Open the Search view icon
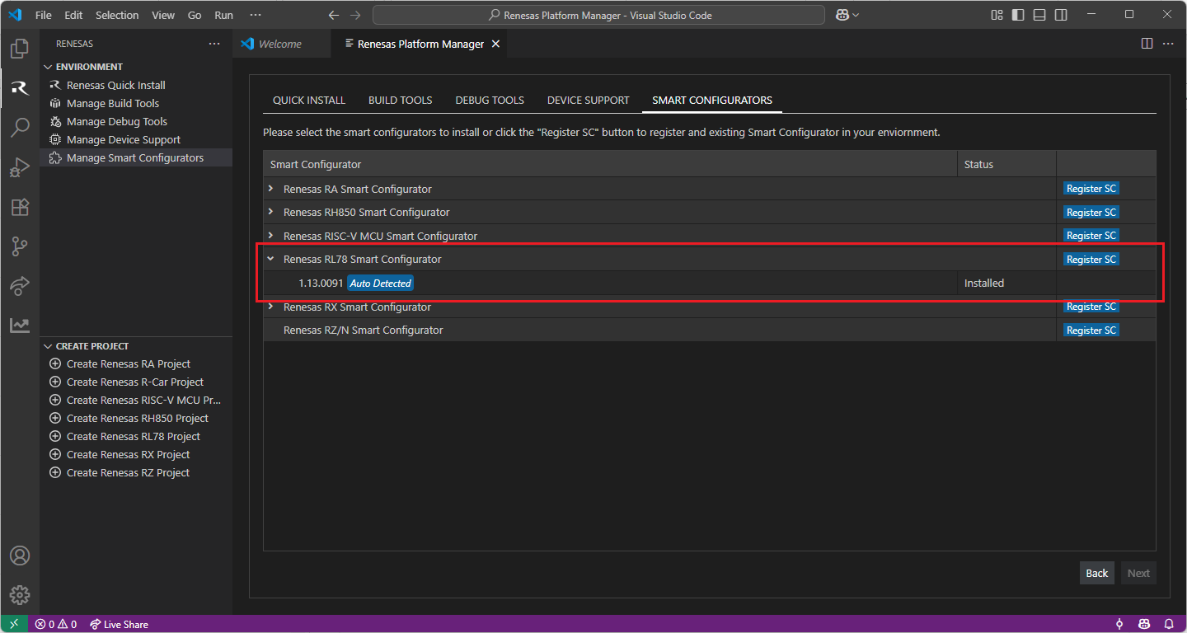 click(20, 128)
